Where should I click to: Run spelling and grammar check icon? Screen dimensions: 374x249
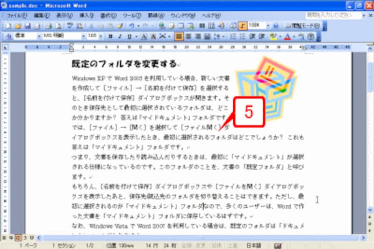[x=70, y=26]
